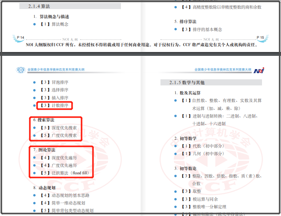Click the line '术运算（加、减、乘、除）'
This screenshot has width=281, height=216.
tap(216, 109)
